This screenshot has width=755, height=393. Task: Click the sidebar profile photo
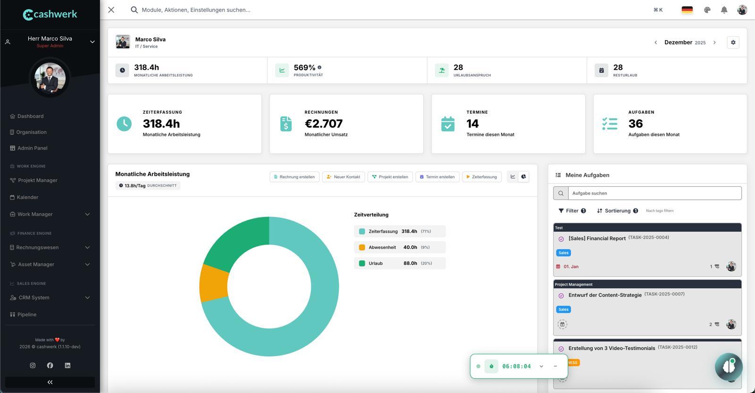click(x=50, y=78)
